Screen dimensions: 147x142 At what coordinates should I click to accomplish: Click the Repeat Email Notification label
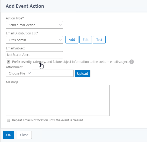pyautogui.click(x=48, y=120)
